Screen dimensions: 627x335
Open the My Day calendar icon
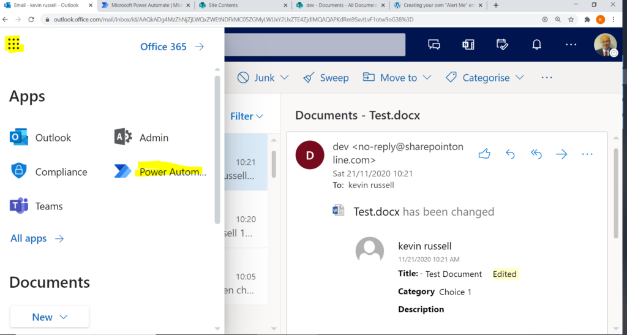point(502,44)
